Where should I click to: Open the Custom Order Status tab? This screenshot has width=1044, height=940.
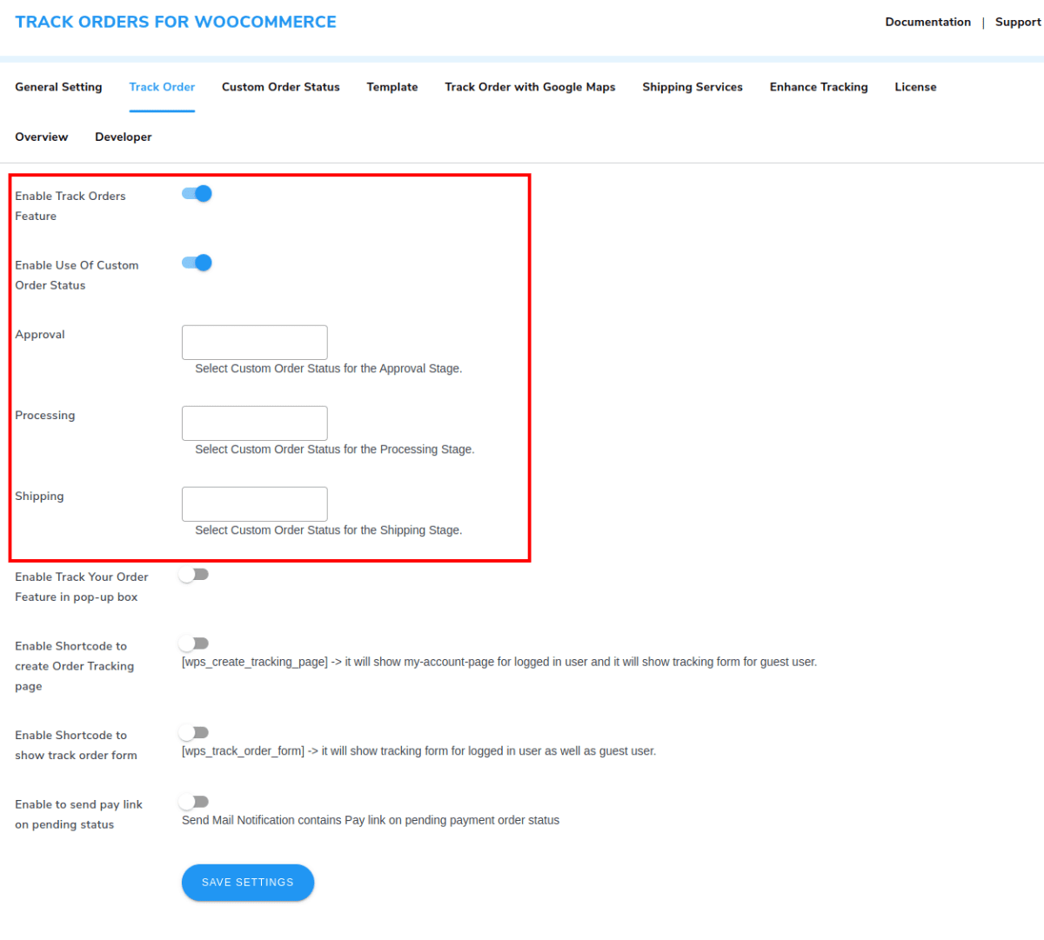(x=280, y=87)
